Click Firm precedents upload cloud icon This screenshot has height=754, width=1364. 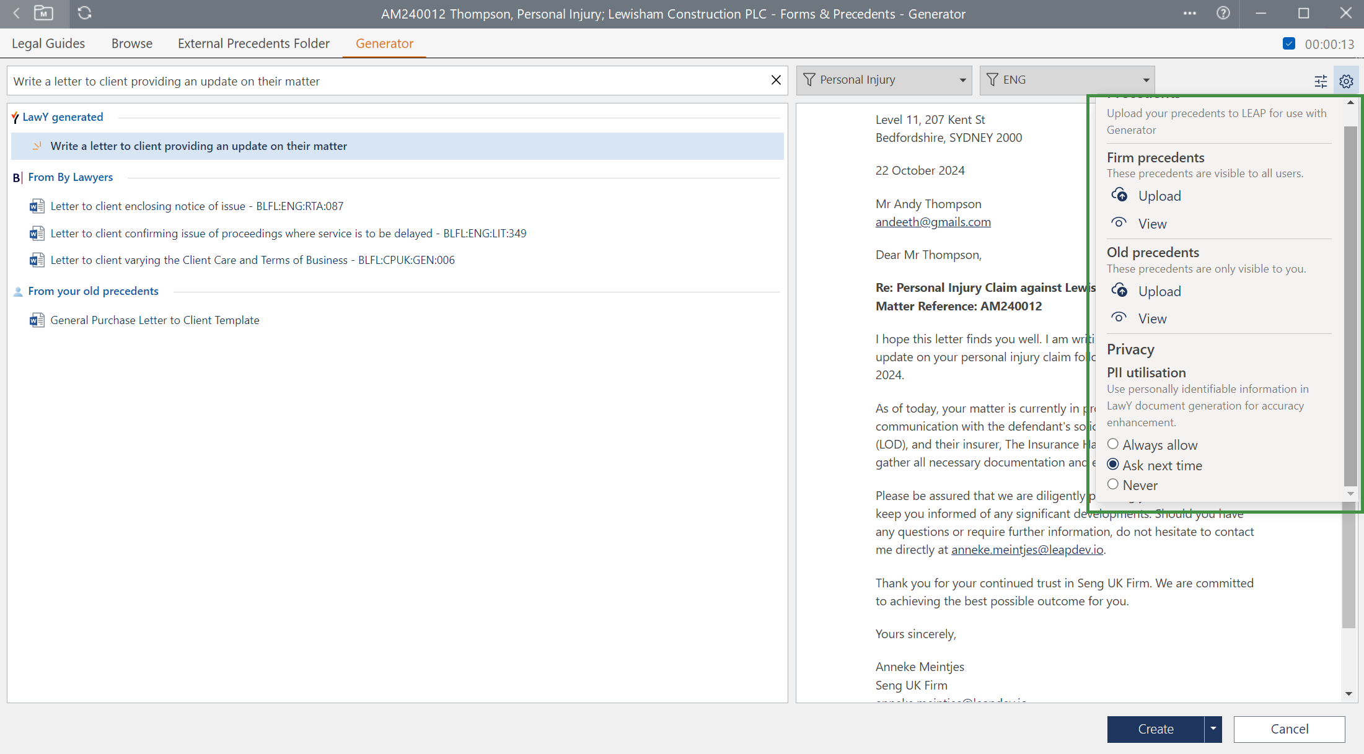pyautogui.click(x=1119, y=195)
